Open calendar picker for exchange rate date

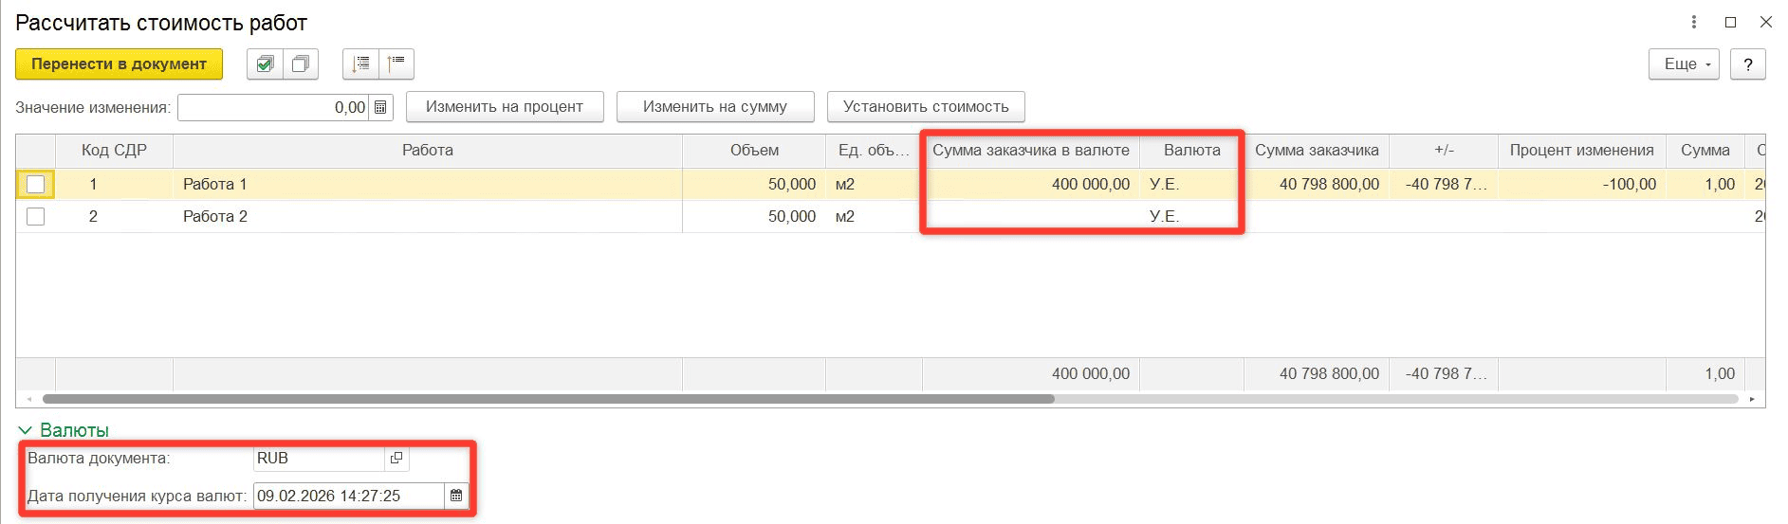coord(456,496)
